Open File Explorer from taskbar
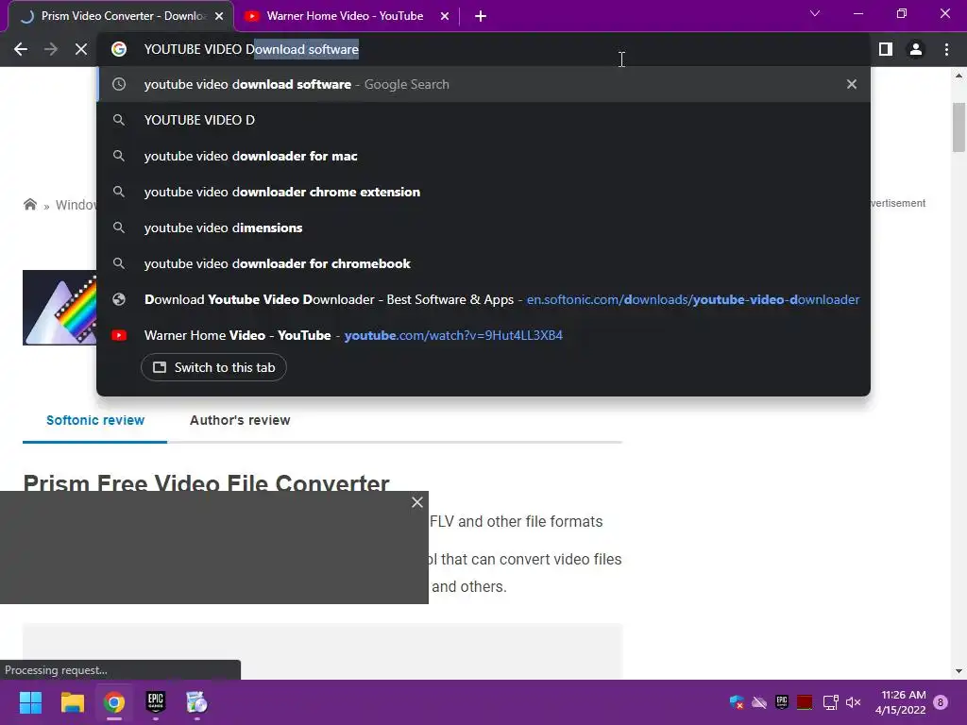Screen dimensions: 967x725 click(x=72, y=702)
